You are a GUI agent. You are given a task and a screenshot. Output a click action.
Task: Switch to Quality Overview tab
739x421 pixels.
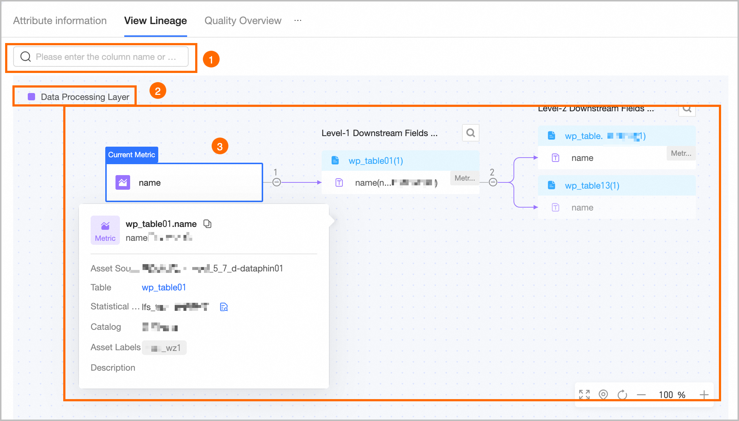pos(243,20)
